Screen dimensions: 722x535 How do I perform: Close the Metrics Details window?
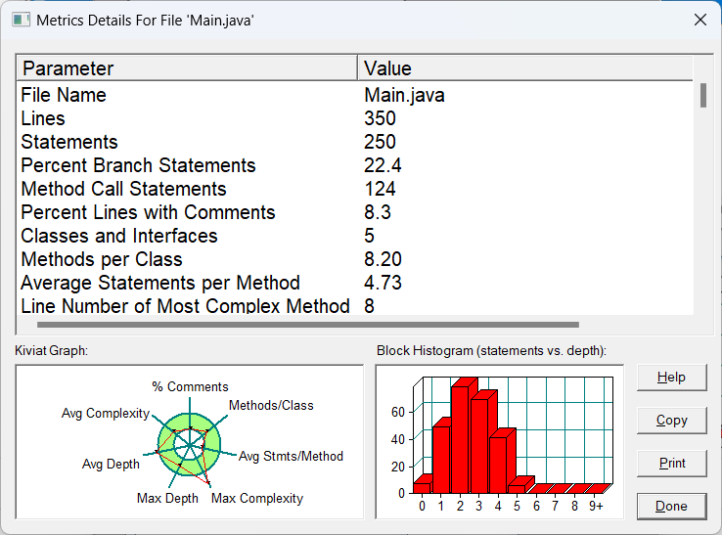click(x=700, y=20)
